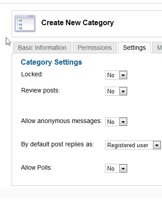
Task: Expand the Review posts dropdown
Action: 116,91
